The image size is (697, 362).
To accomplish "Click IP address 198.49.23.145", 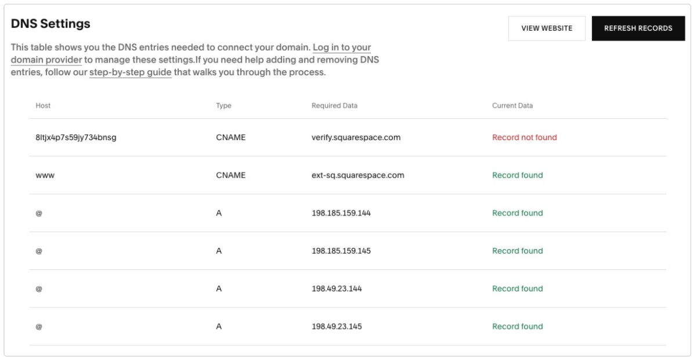I will (x=337, y=327).
